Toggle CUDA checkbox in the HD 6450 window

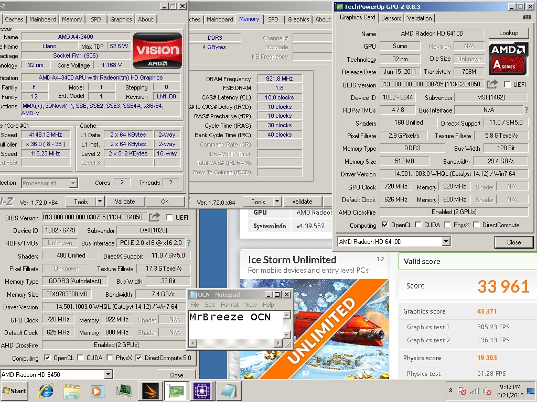tap(80, 358)
